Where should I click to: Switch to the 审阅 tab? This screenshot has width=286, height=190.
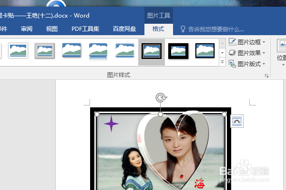tap(26, 28)
